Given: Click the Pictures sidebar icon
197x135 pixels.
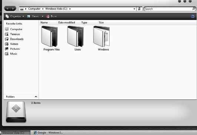Looking at the screenshot, I should [x=7, y=49].
